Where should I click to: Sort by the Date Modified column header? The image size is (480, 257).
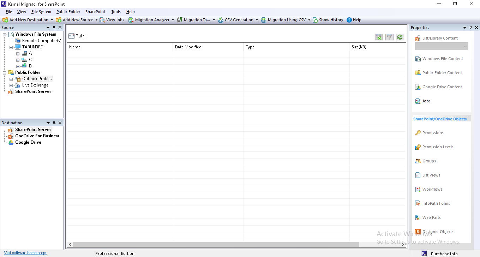pos(208,47)
